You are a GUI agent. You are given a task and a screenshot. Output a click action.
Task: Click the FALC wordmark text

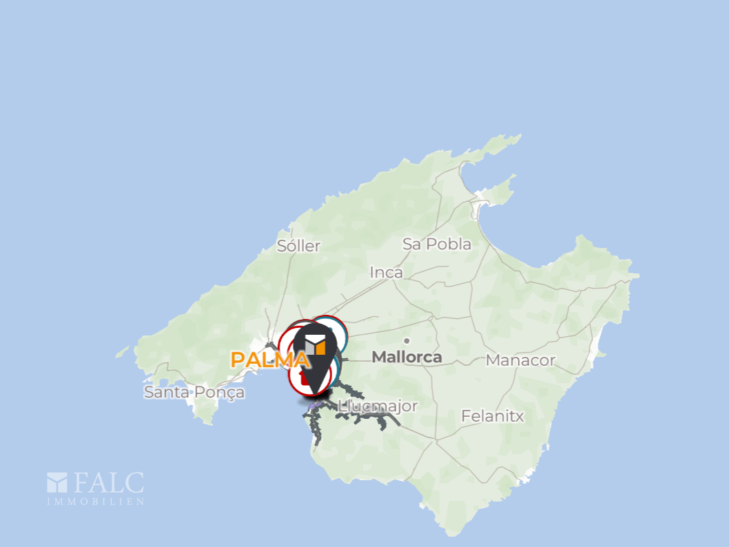109,482
